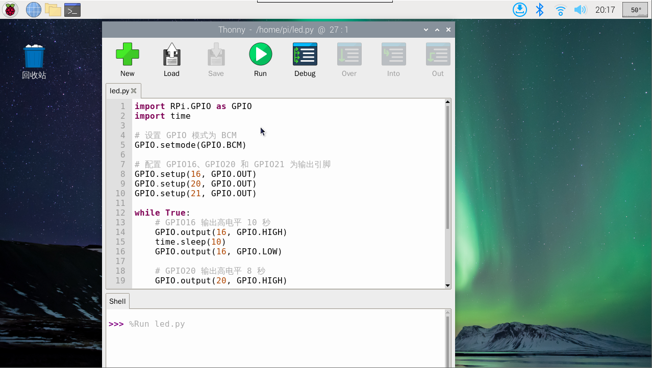The height and width of the screenshot is (368, 652).
Task: Open the file manager from taskbar
Action: (x=53, y=10)
